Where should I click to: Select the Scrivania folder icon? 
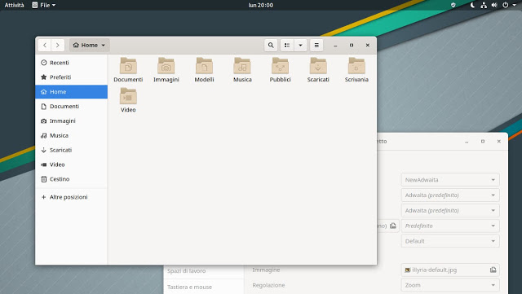point(356,66)
